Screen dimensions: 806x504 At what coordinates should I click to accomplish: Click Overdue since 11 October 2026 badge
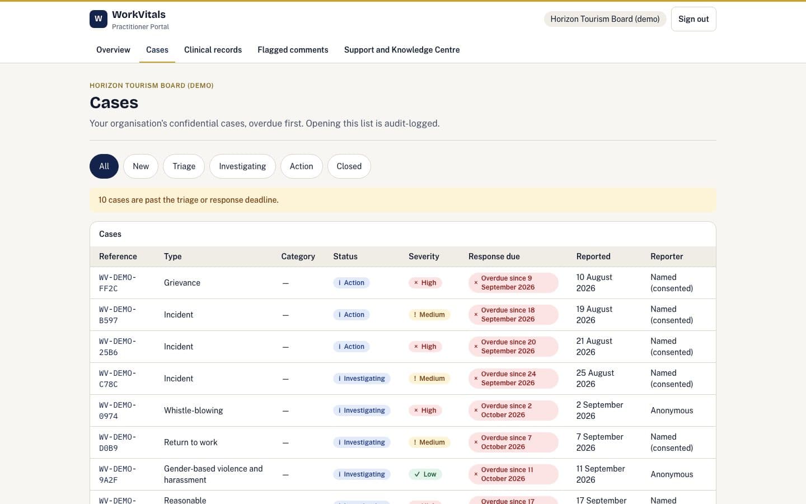513,474
